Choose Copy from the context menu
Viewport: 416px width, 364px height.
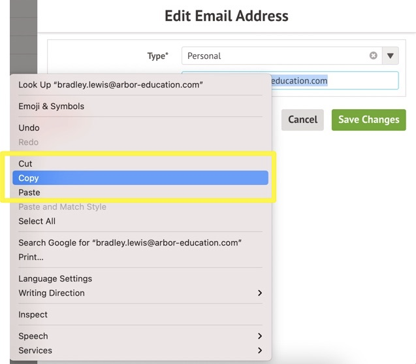(x=29, y=178)
